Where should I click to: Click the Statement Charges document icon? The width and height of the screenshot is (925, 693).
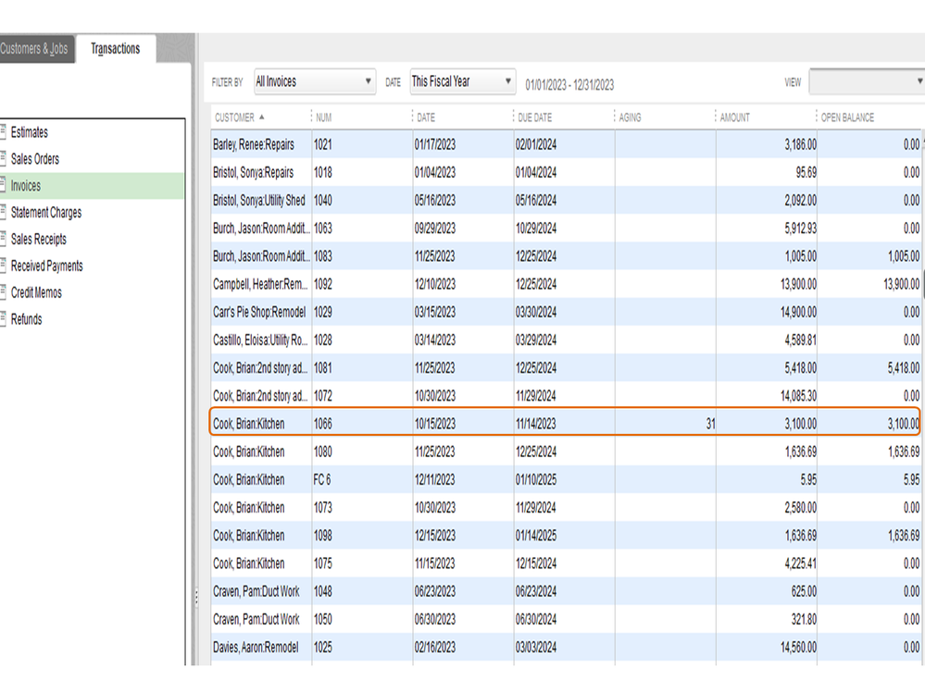click(x=4, y=213)
